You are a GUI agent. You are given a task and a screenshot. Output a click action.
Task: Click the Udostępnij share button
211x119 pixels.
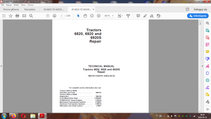pyautogui.click(x=198, y=16)
